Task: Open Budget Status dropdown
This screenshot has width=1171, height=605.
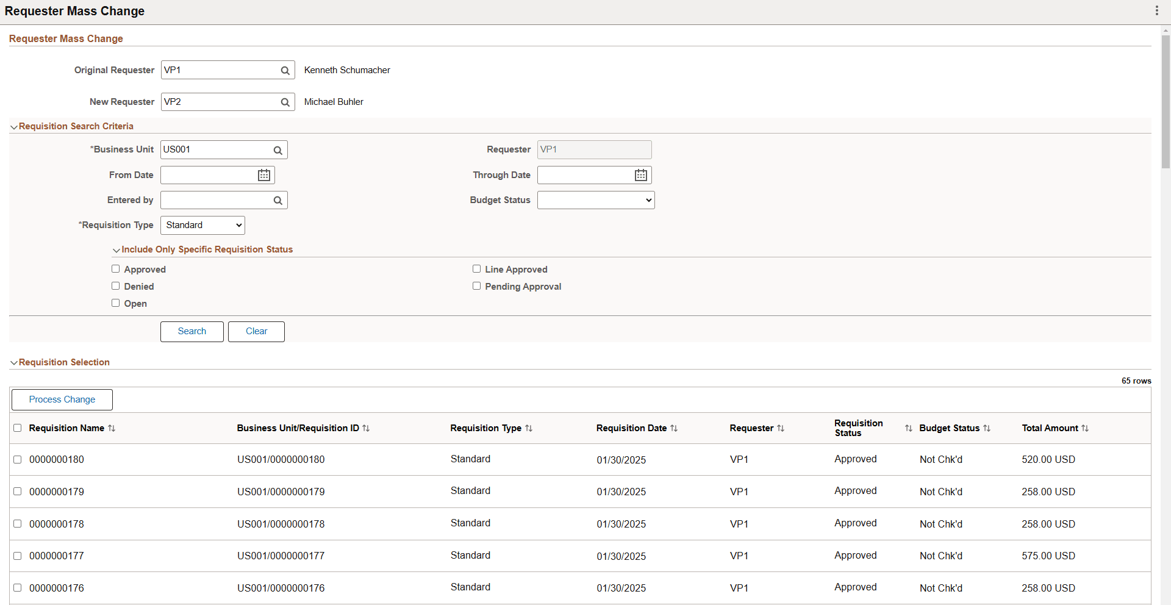Action: click(x=596, y=200)
